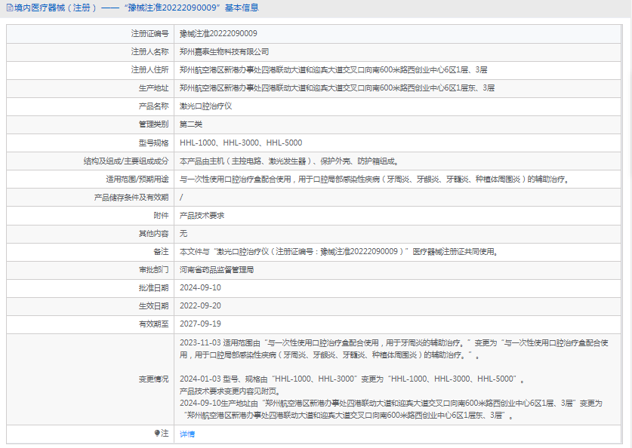Select approval date 2024-09-10

pos(200,287)
